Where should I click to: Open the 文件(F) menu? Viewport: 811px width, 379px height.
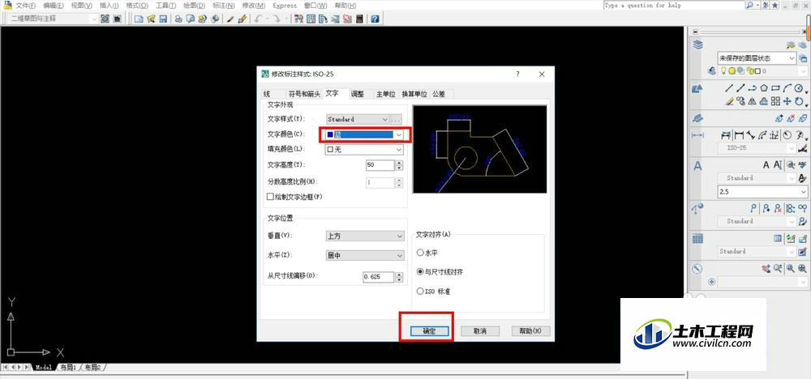click(x=26, y=6)
